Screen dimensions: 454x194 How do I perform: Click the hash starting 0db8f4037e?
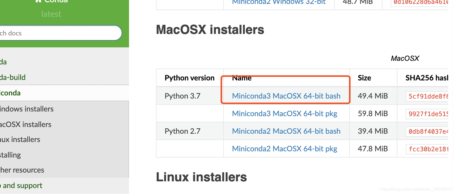427,132
